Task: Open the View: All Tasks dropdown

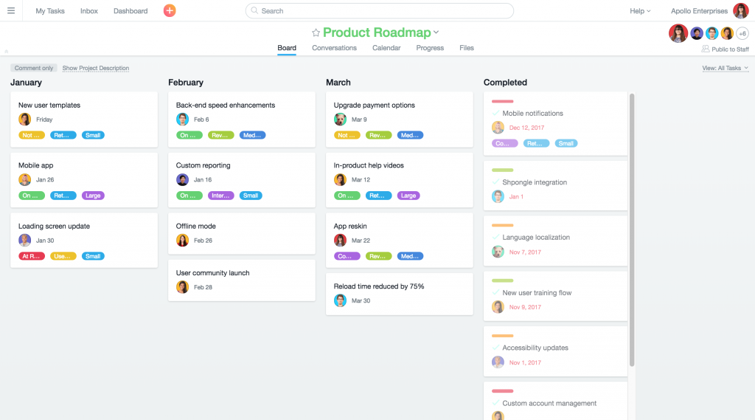Action: [x=726, y=68]
